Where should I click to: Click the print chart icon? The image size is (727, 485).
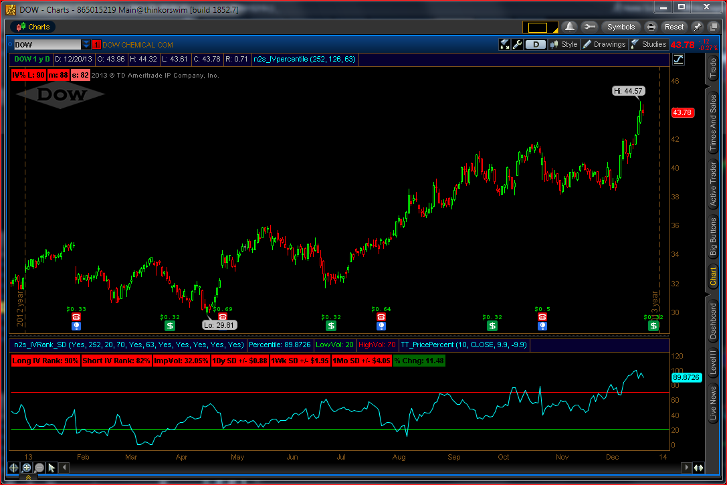point(651,27)
